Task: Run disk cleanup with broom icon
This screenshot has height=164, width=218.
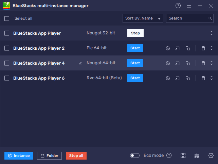Action: click(197, 155)
